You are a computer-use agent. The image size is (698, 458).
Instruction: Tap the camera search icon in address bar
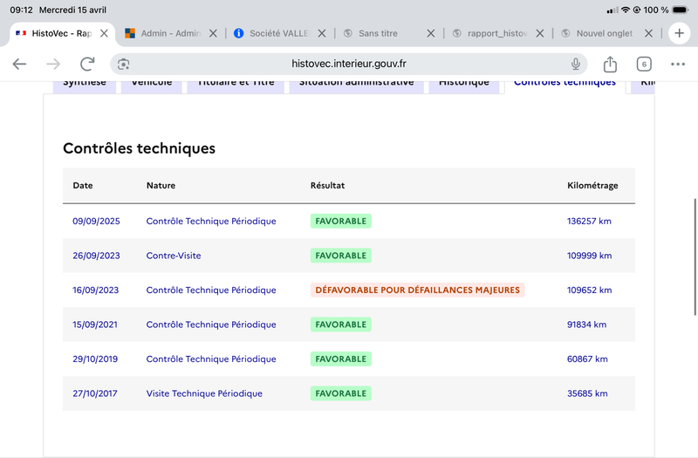(x=123, y=64)
